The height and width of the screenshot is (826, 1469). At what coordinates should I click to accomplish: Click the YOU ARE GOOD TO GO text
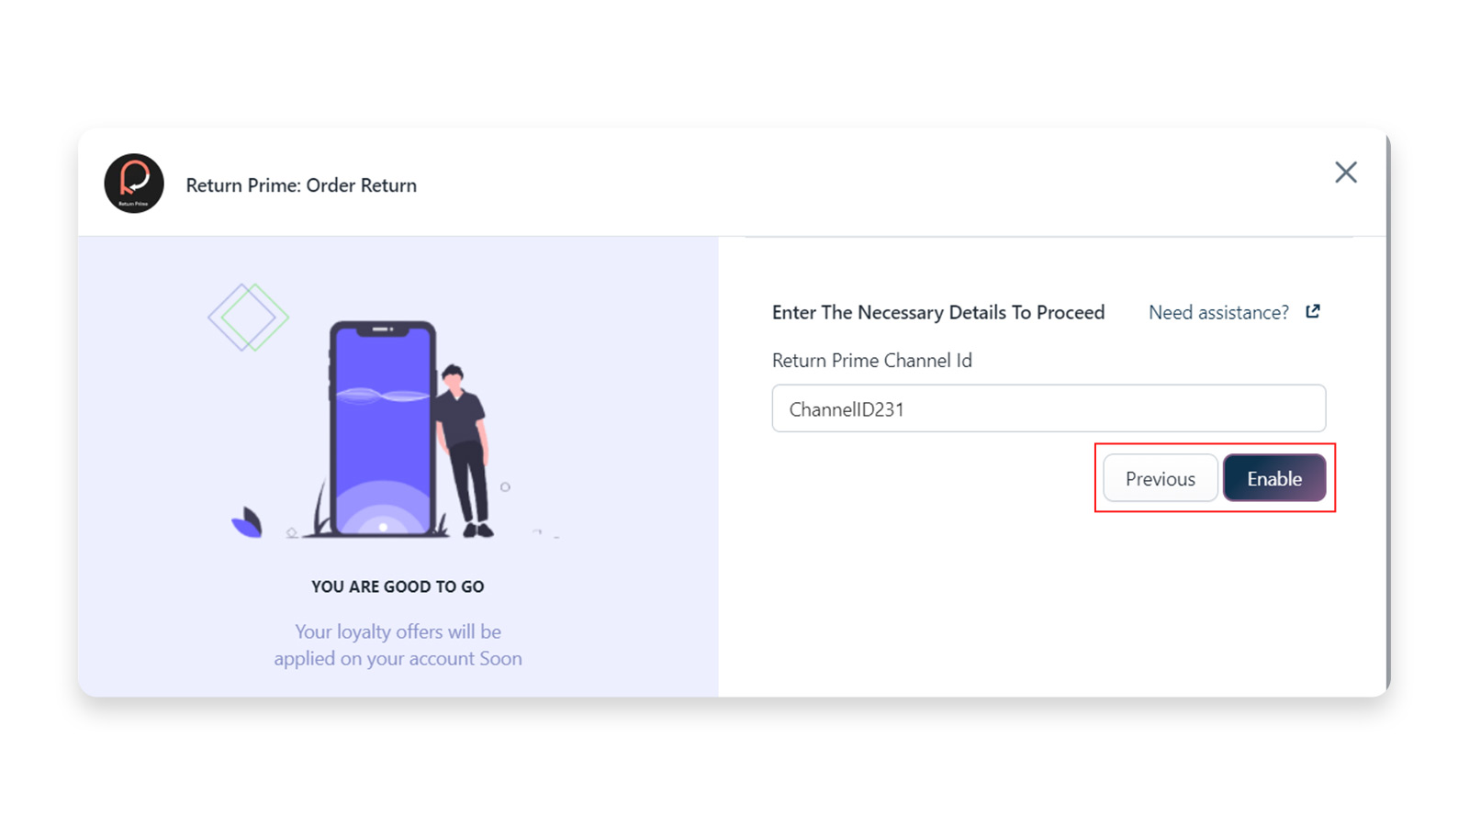tap(397, 586)
